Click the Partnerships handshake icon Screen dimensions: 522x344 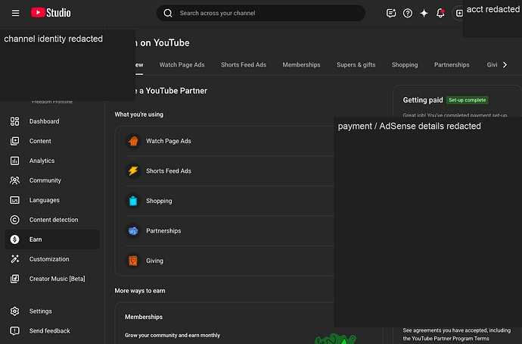click(x=133, y=230)
